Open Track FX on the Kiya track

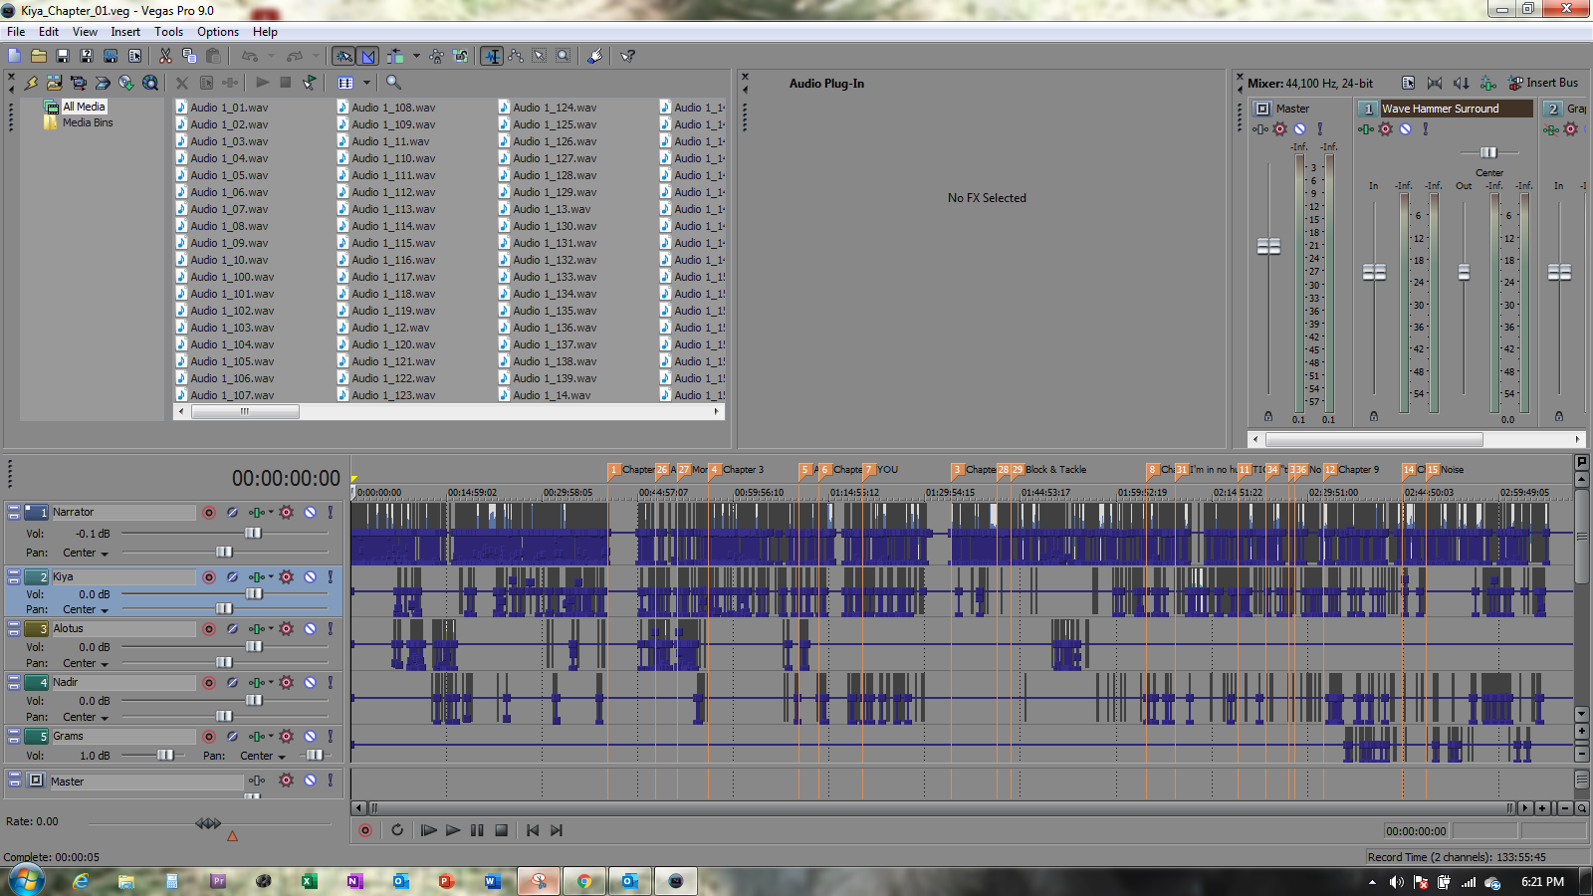pos(286,577)
